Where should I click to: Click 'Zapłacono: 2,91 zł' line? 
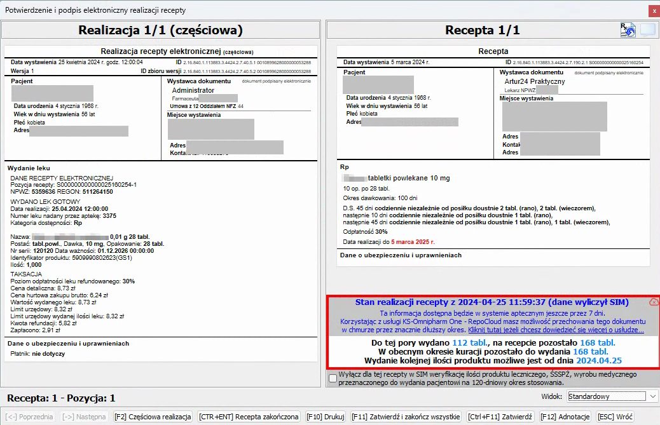36,330
